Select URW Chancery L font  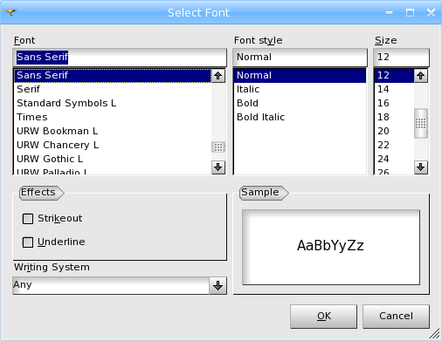tap(113, 145)
